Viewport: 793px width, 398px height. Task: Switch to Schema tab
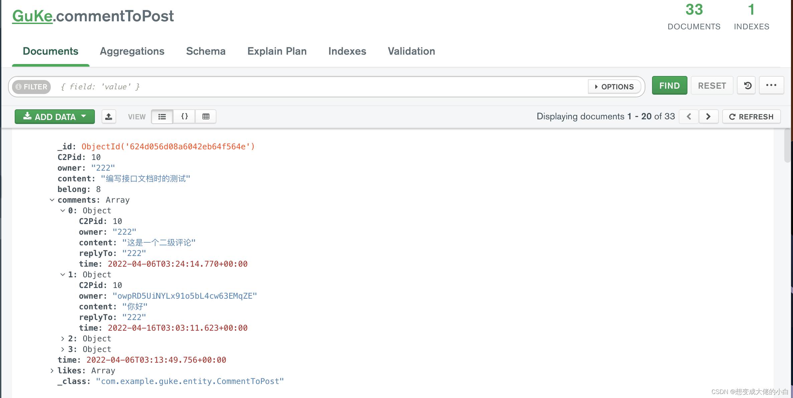coord(205,51)
